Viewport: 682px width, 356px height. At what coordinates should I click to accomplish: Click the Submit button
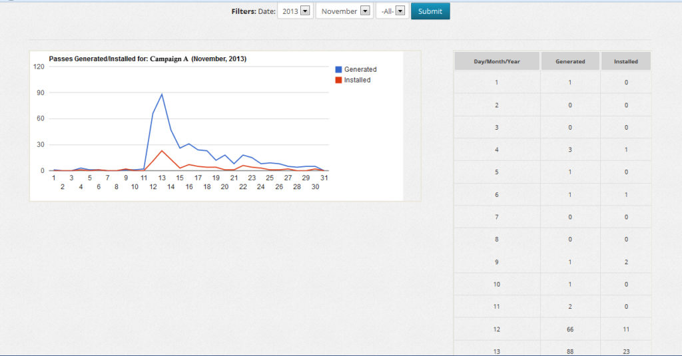point(430,11)
